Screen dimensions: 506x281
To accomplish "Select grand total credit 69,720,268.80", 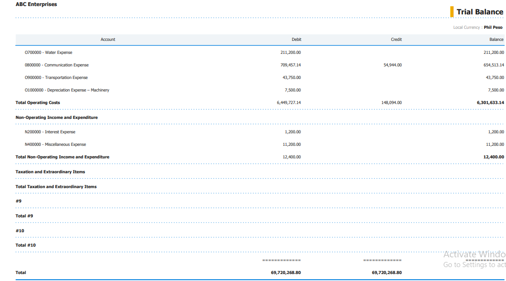I will click(x=387, y=273).
